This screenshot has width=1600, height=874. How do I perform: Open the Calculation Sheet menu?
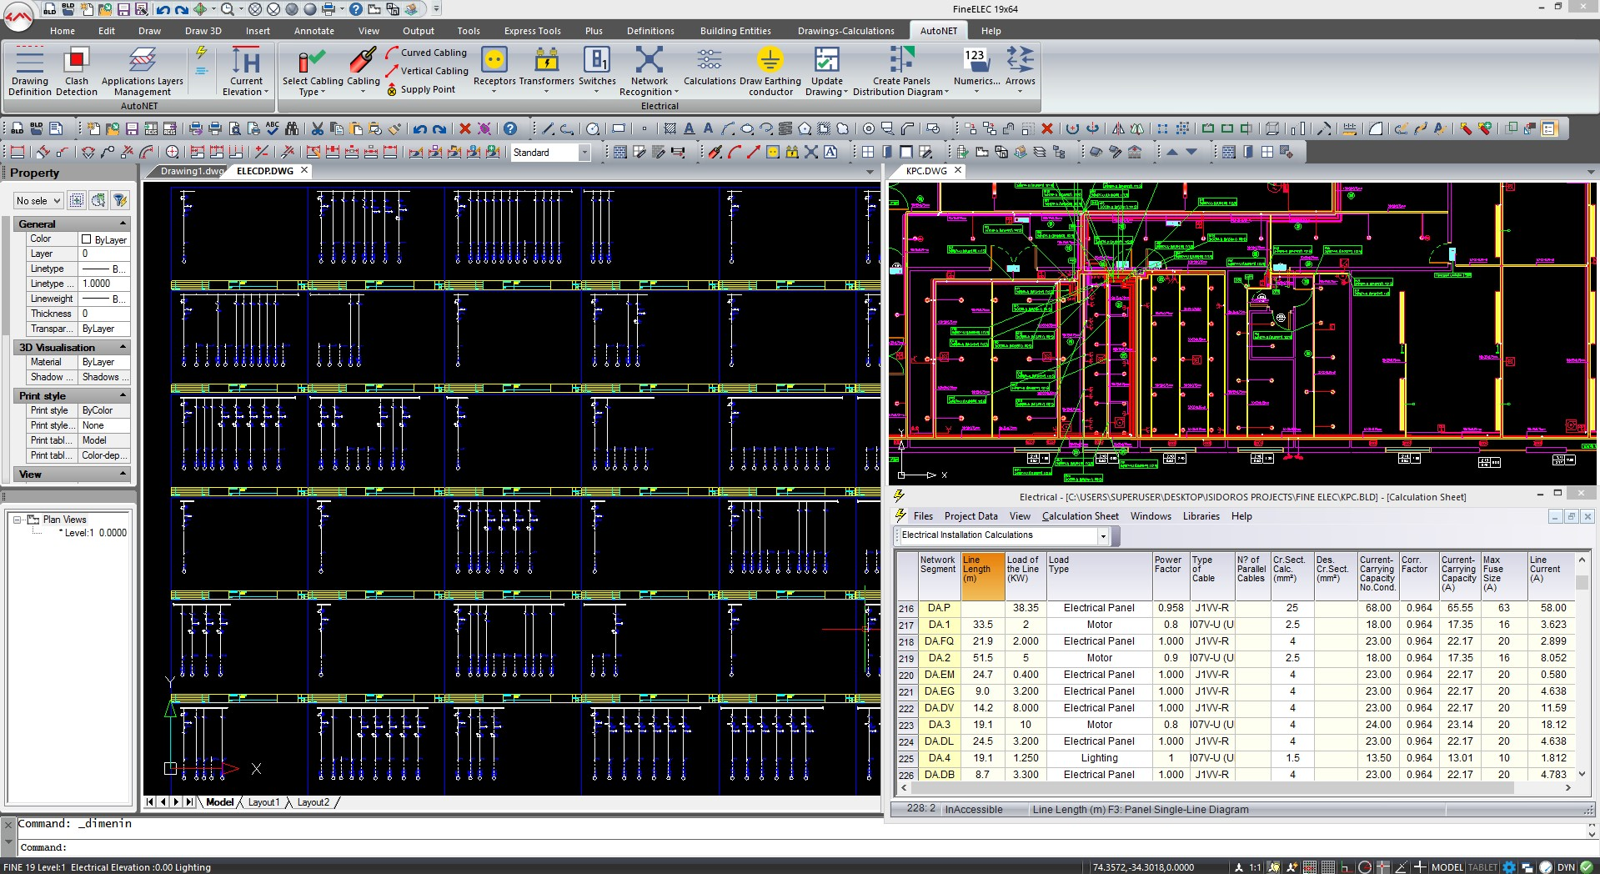click(x=1080, y=516)
